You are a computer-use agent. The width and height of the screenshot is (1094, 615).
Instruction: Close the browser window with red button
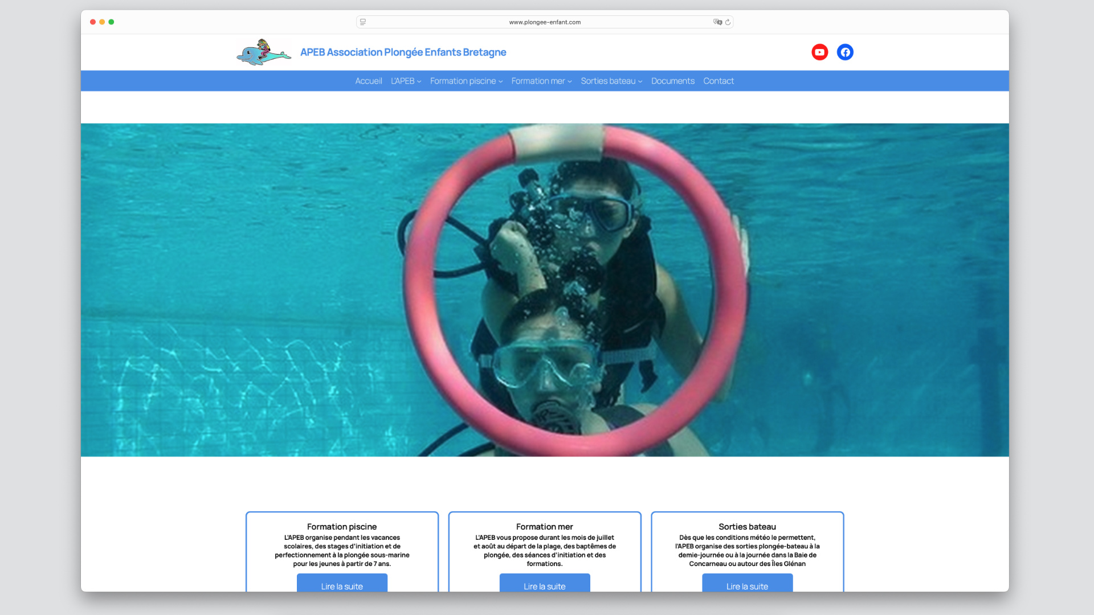click(93, 22)
